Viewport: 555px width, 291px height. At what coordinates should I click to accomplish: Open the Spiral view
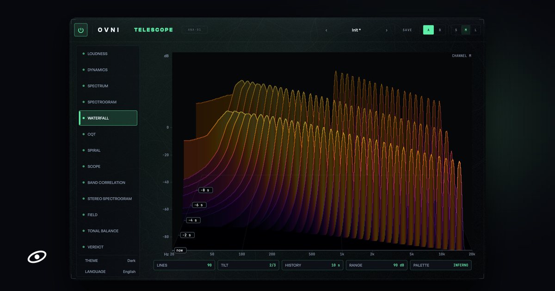[x=108, y=150]
